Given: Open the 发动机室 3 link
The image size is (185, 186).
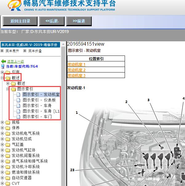Looking at the screenshot, I should click(x=76, y=76).
